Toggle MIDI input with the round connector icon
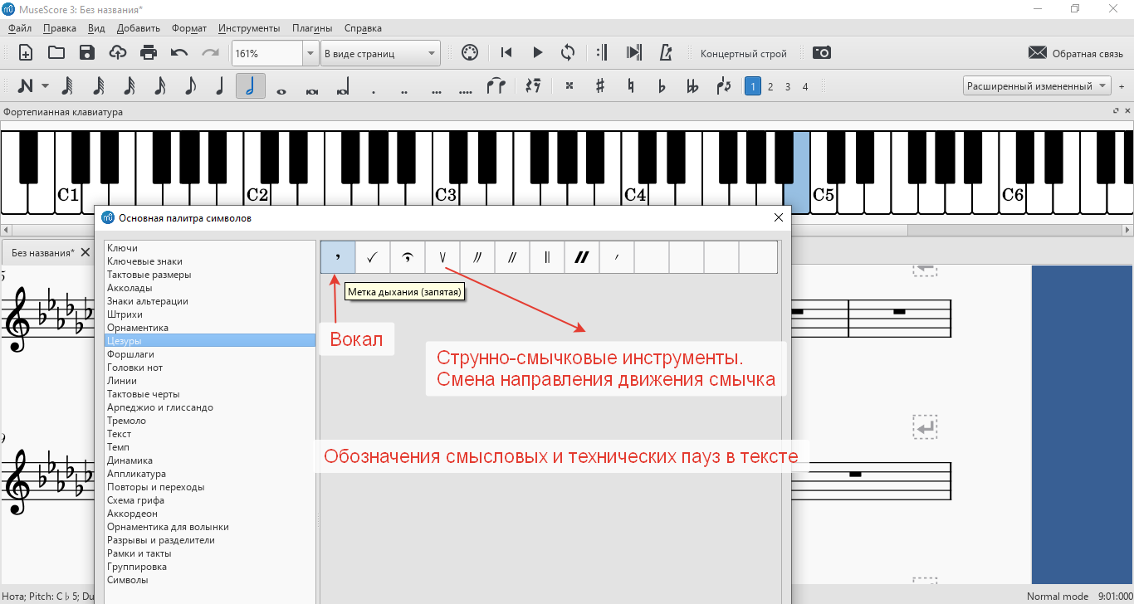The height and width of the screenshot is (604, 1134). (x=469, y=53)
